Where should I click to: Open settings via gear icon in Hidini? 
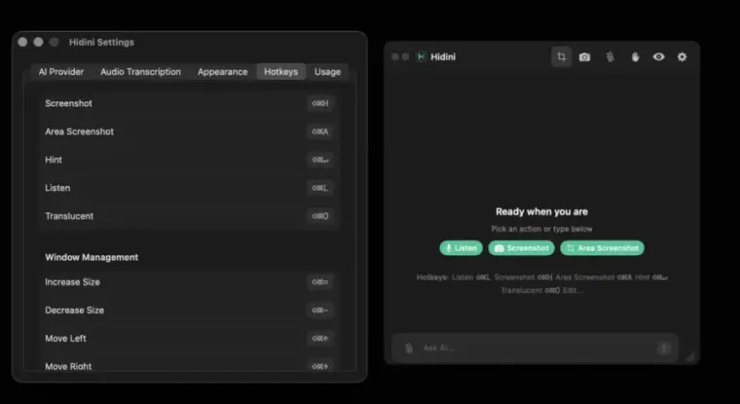click(682, 57)
